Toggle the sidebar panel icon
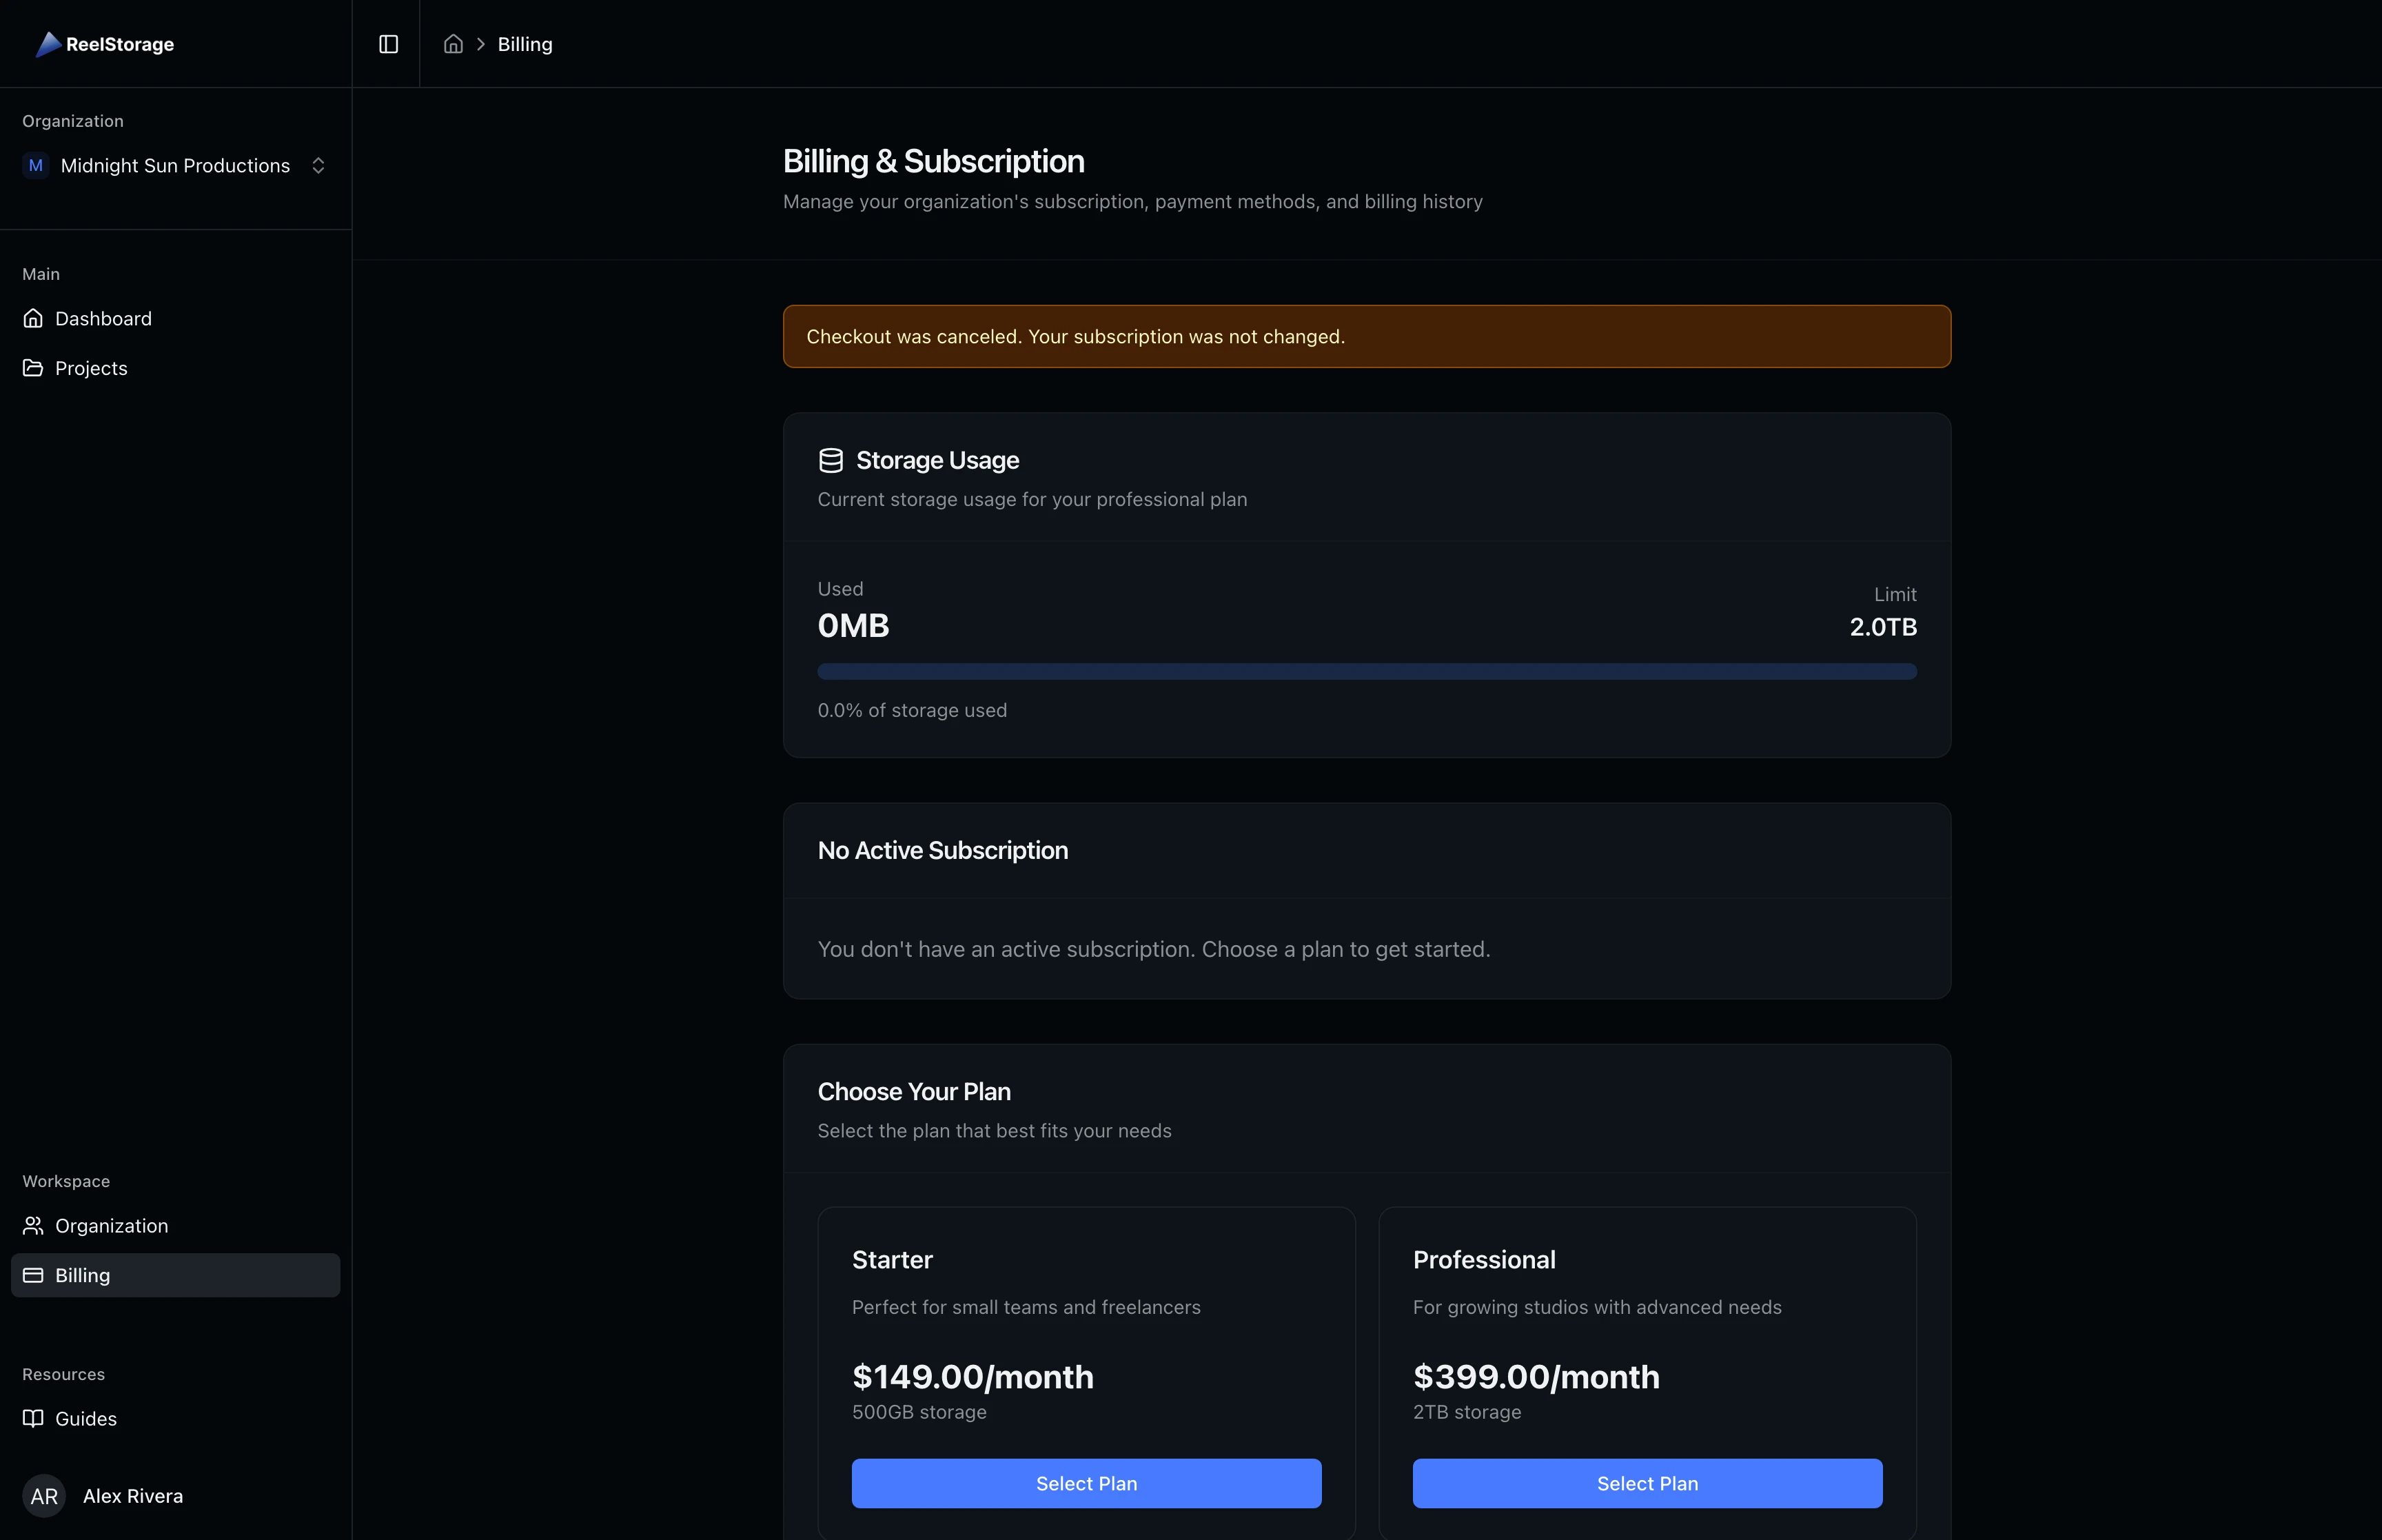Viewport: 2382px width, 1540px height. 389,44
